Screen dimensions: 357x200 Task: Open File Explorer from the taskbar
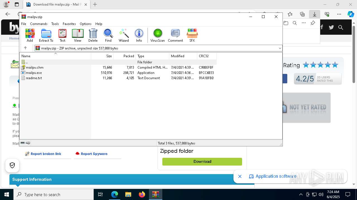[128, 194]
